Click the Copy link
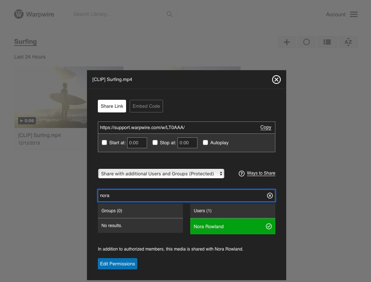Screen dimensions: 371x282 click(x=266, y=127)
